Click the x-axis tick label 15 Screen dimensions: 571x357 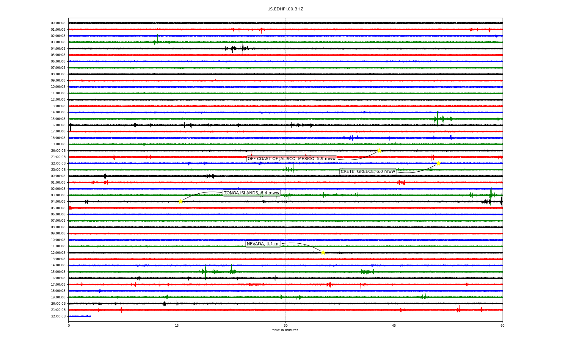(177, 325)
